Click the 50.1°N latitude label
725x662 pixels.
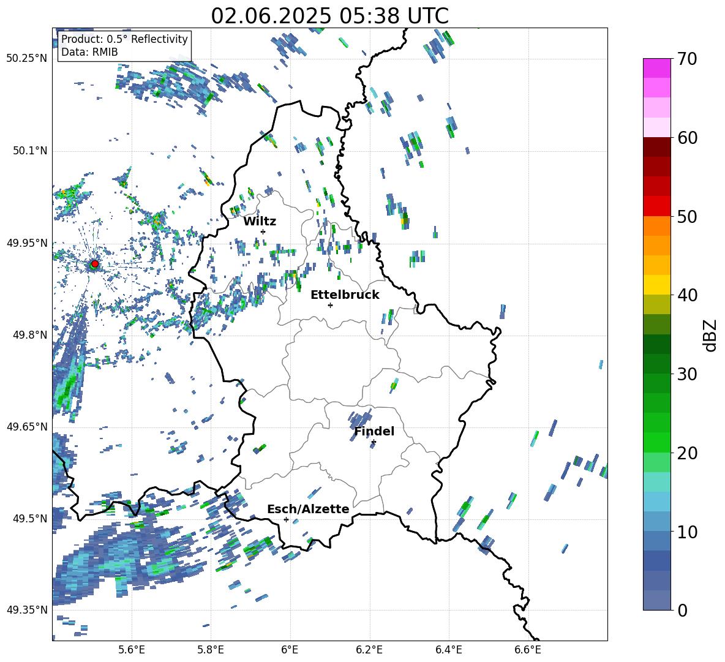(x=29, y=151)
